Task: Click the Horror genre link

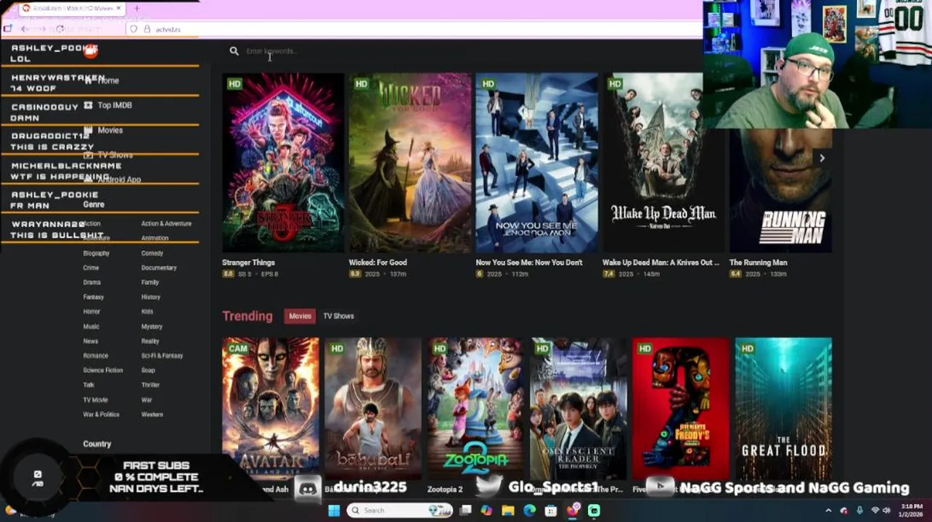Action: tap(91, 312)
